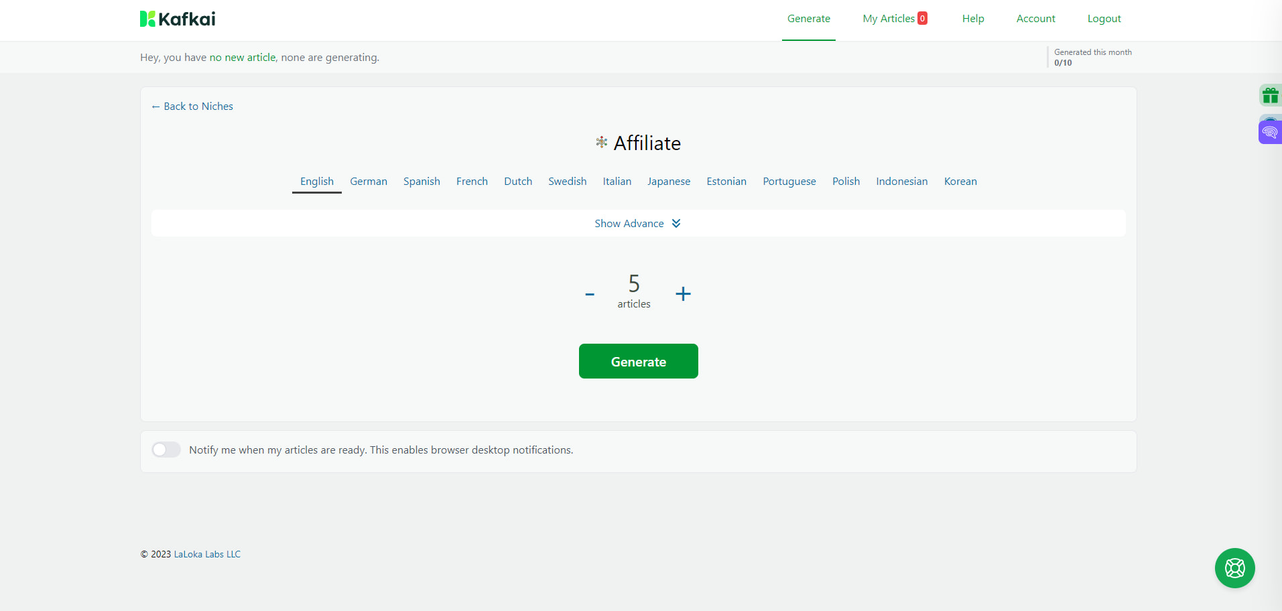Open the gift rewards icon on the right edge
Screen dimensions: 1282x611
tap(1270, 94)
